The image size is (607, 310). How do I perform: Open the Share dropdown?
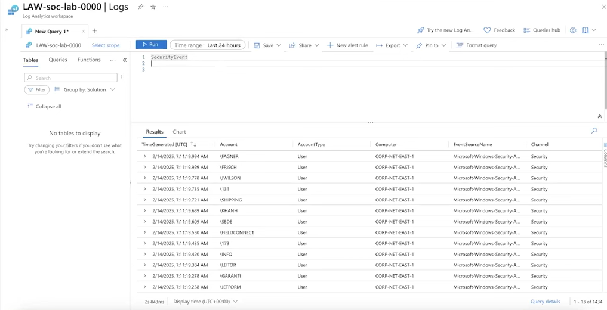click(x=304, y=45)
